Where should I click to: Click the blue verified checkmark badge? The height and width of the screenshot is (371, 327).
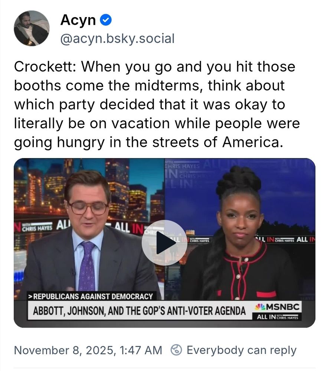click(105, 20)
